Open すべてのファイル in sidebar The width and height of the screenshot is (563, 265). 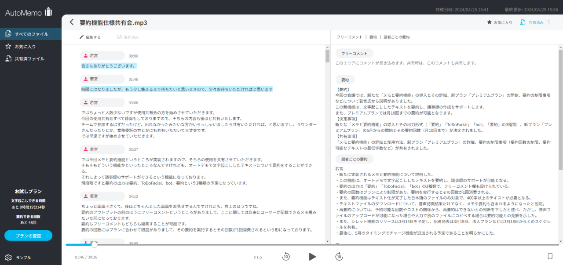(x=31, y=34)
